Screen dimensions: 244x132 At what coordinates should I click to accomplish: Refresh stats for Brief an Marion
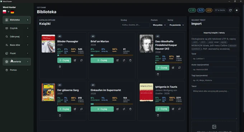[x=124, y=60]
